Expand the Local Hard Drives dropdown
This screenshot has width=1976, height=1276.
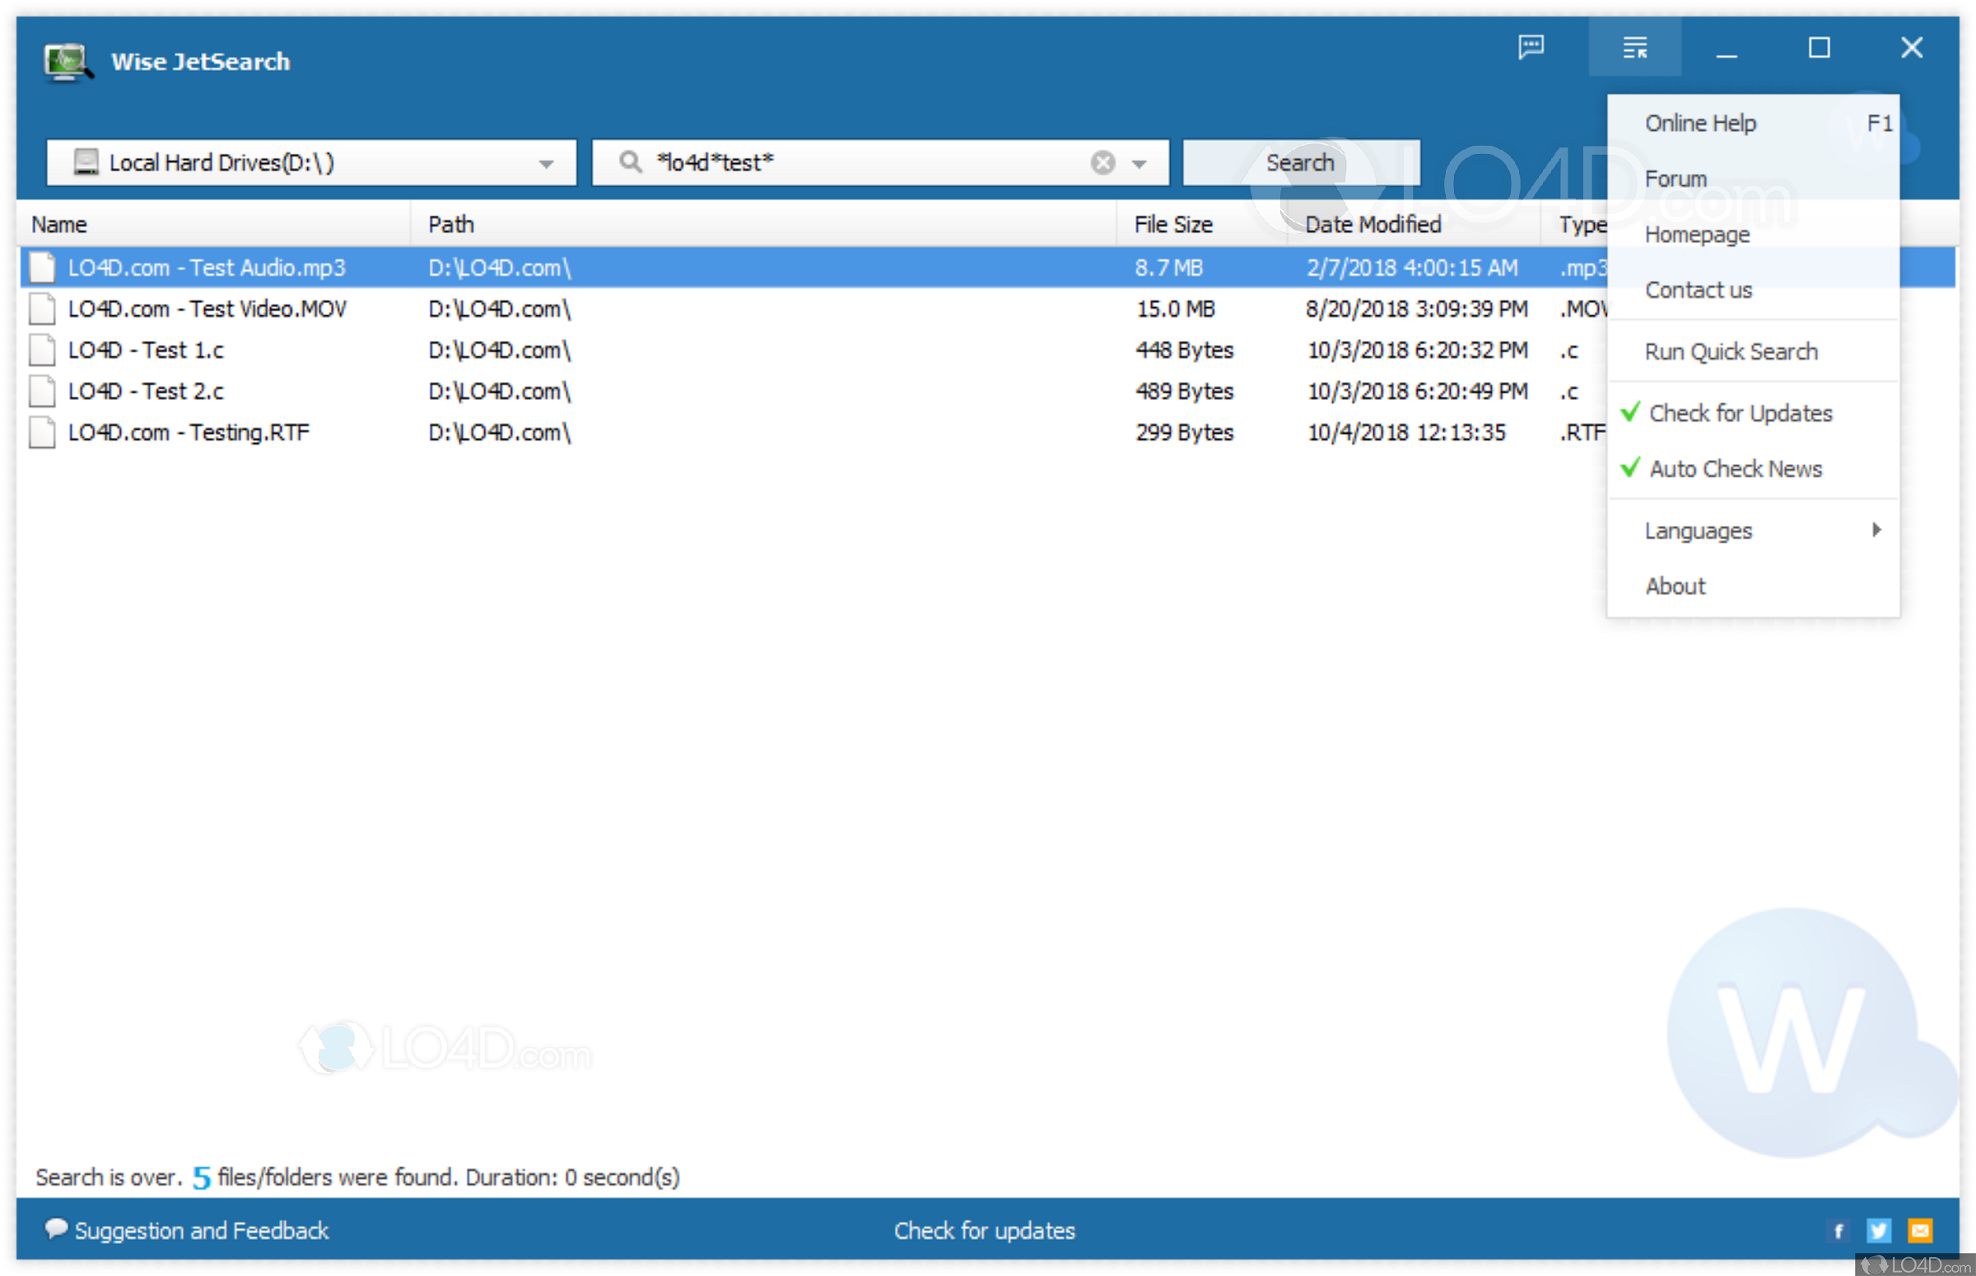tap(545, 163)
